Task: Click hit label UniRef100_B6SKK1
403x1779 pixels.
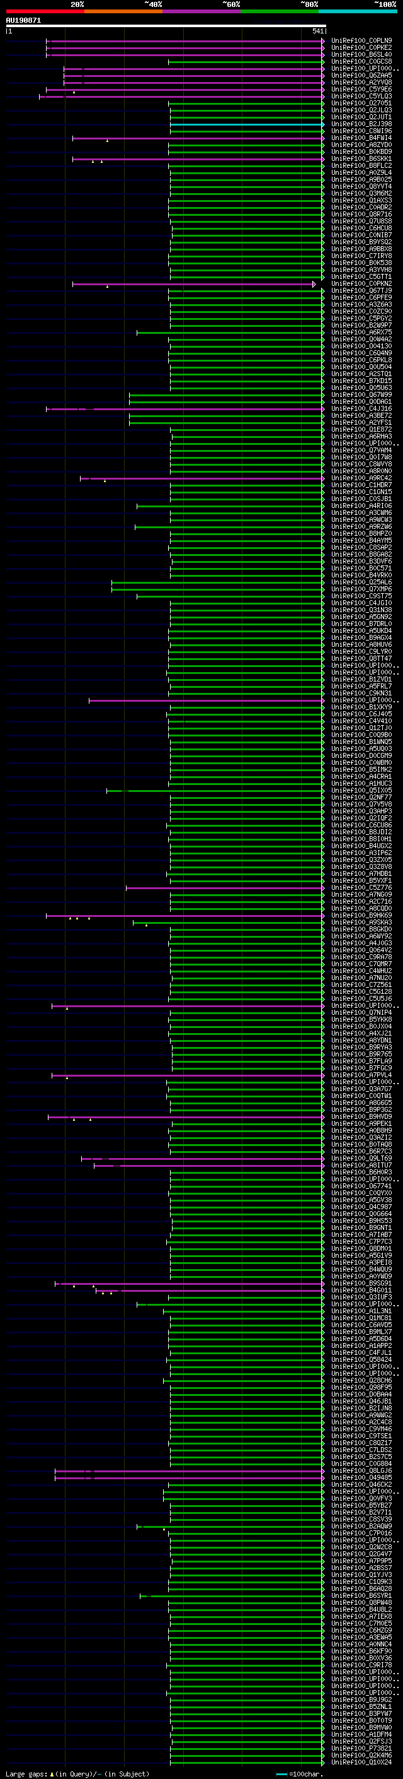Action: pyautogui.click(x=361, y=159)
